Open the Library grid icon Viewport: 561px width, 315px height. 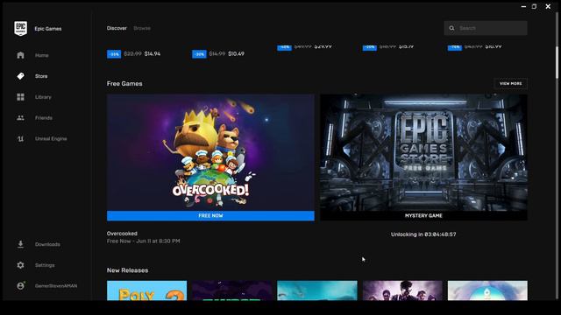click(21, 97)
